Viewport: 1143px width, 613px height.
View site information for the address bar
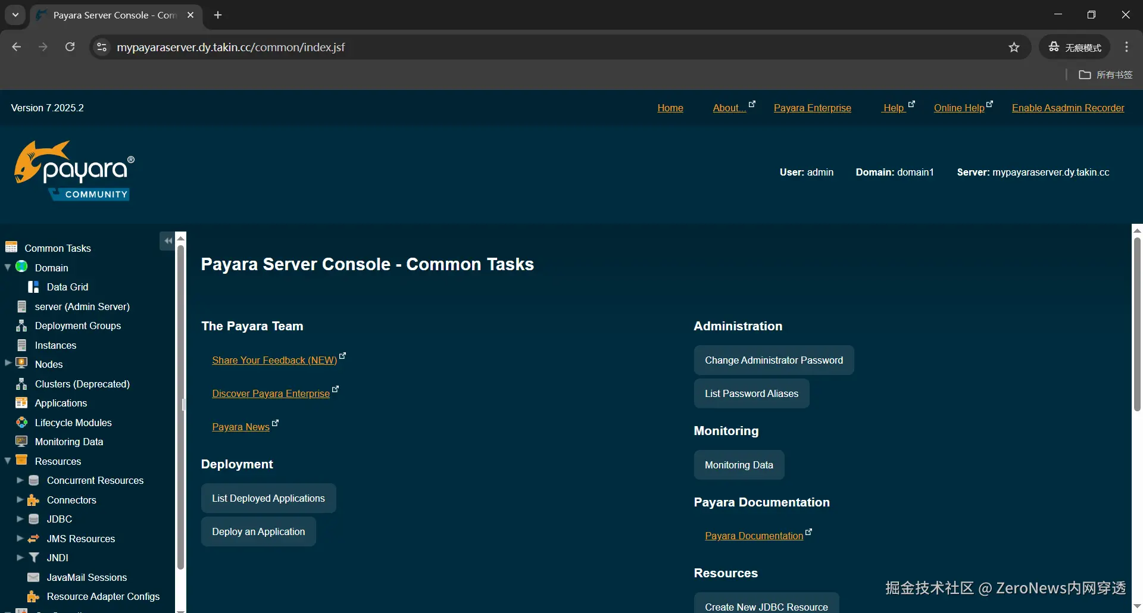coord(102,47)
